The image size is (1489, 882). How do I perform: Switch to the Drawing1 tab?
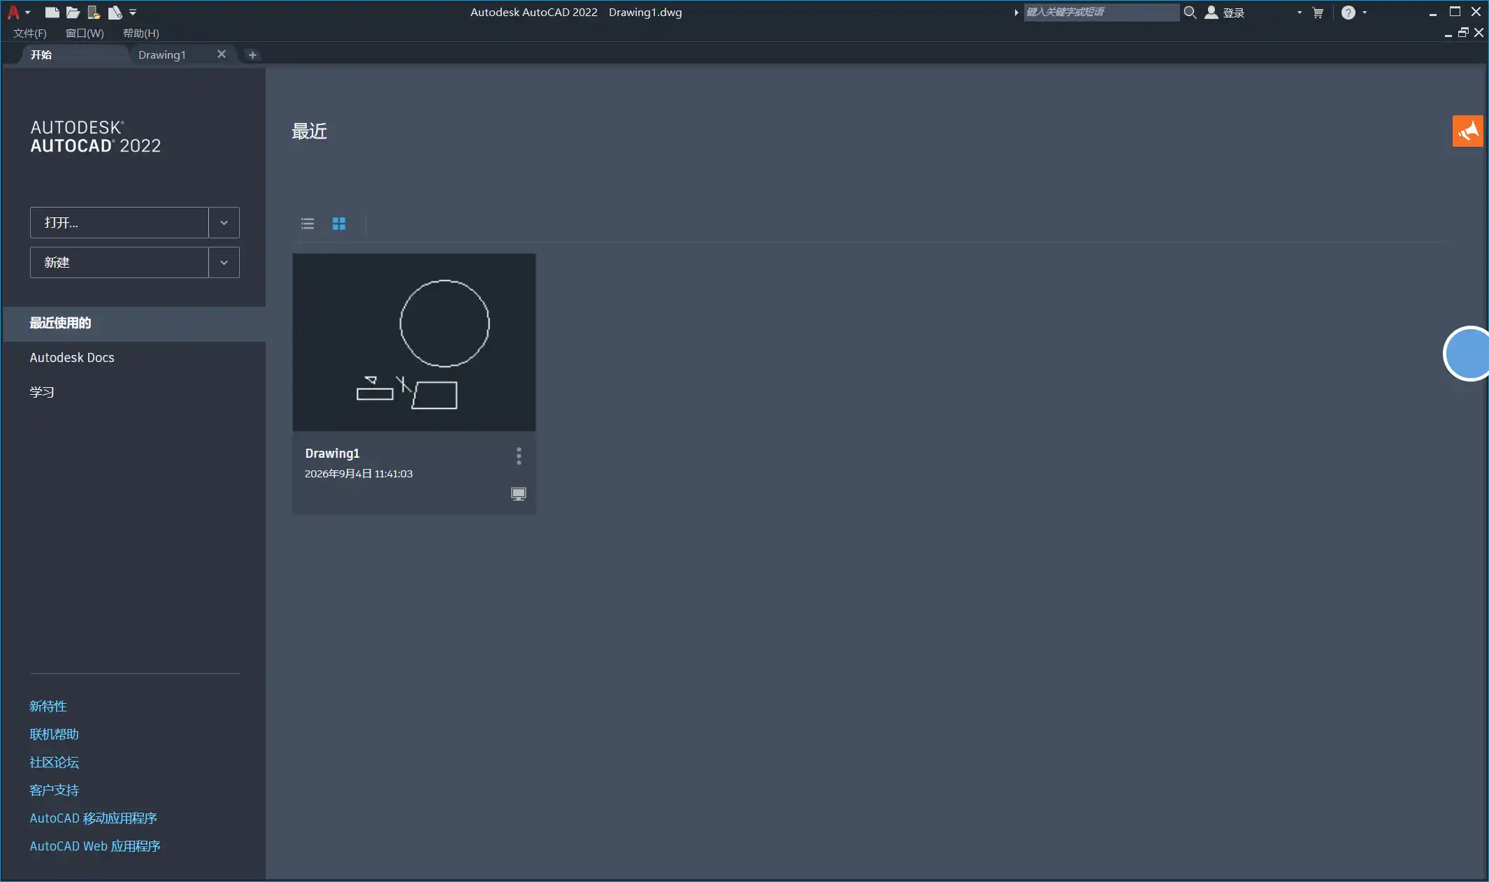pyautogui.click(x=162, y=55)
